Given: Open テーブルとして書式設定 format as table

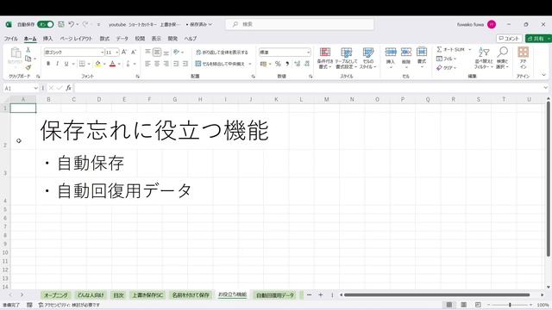Looking at the screenshot, I should 346,59.
